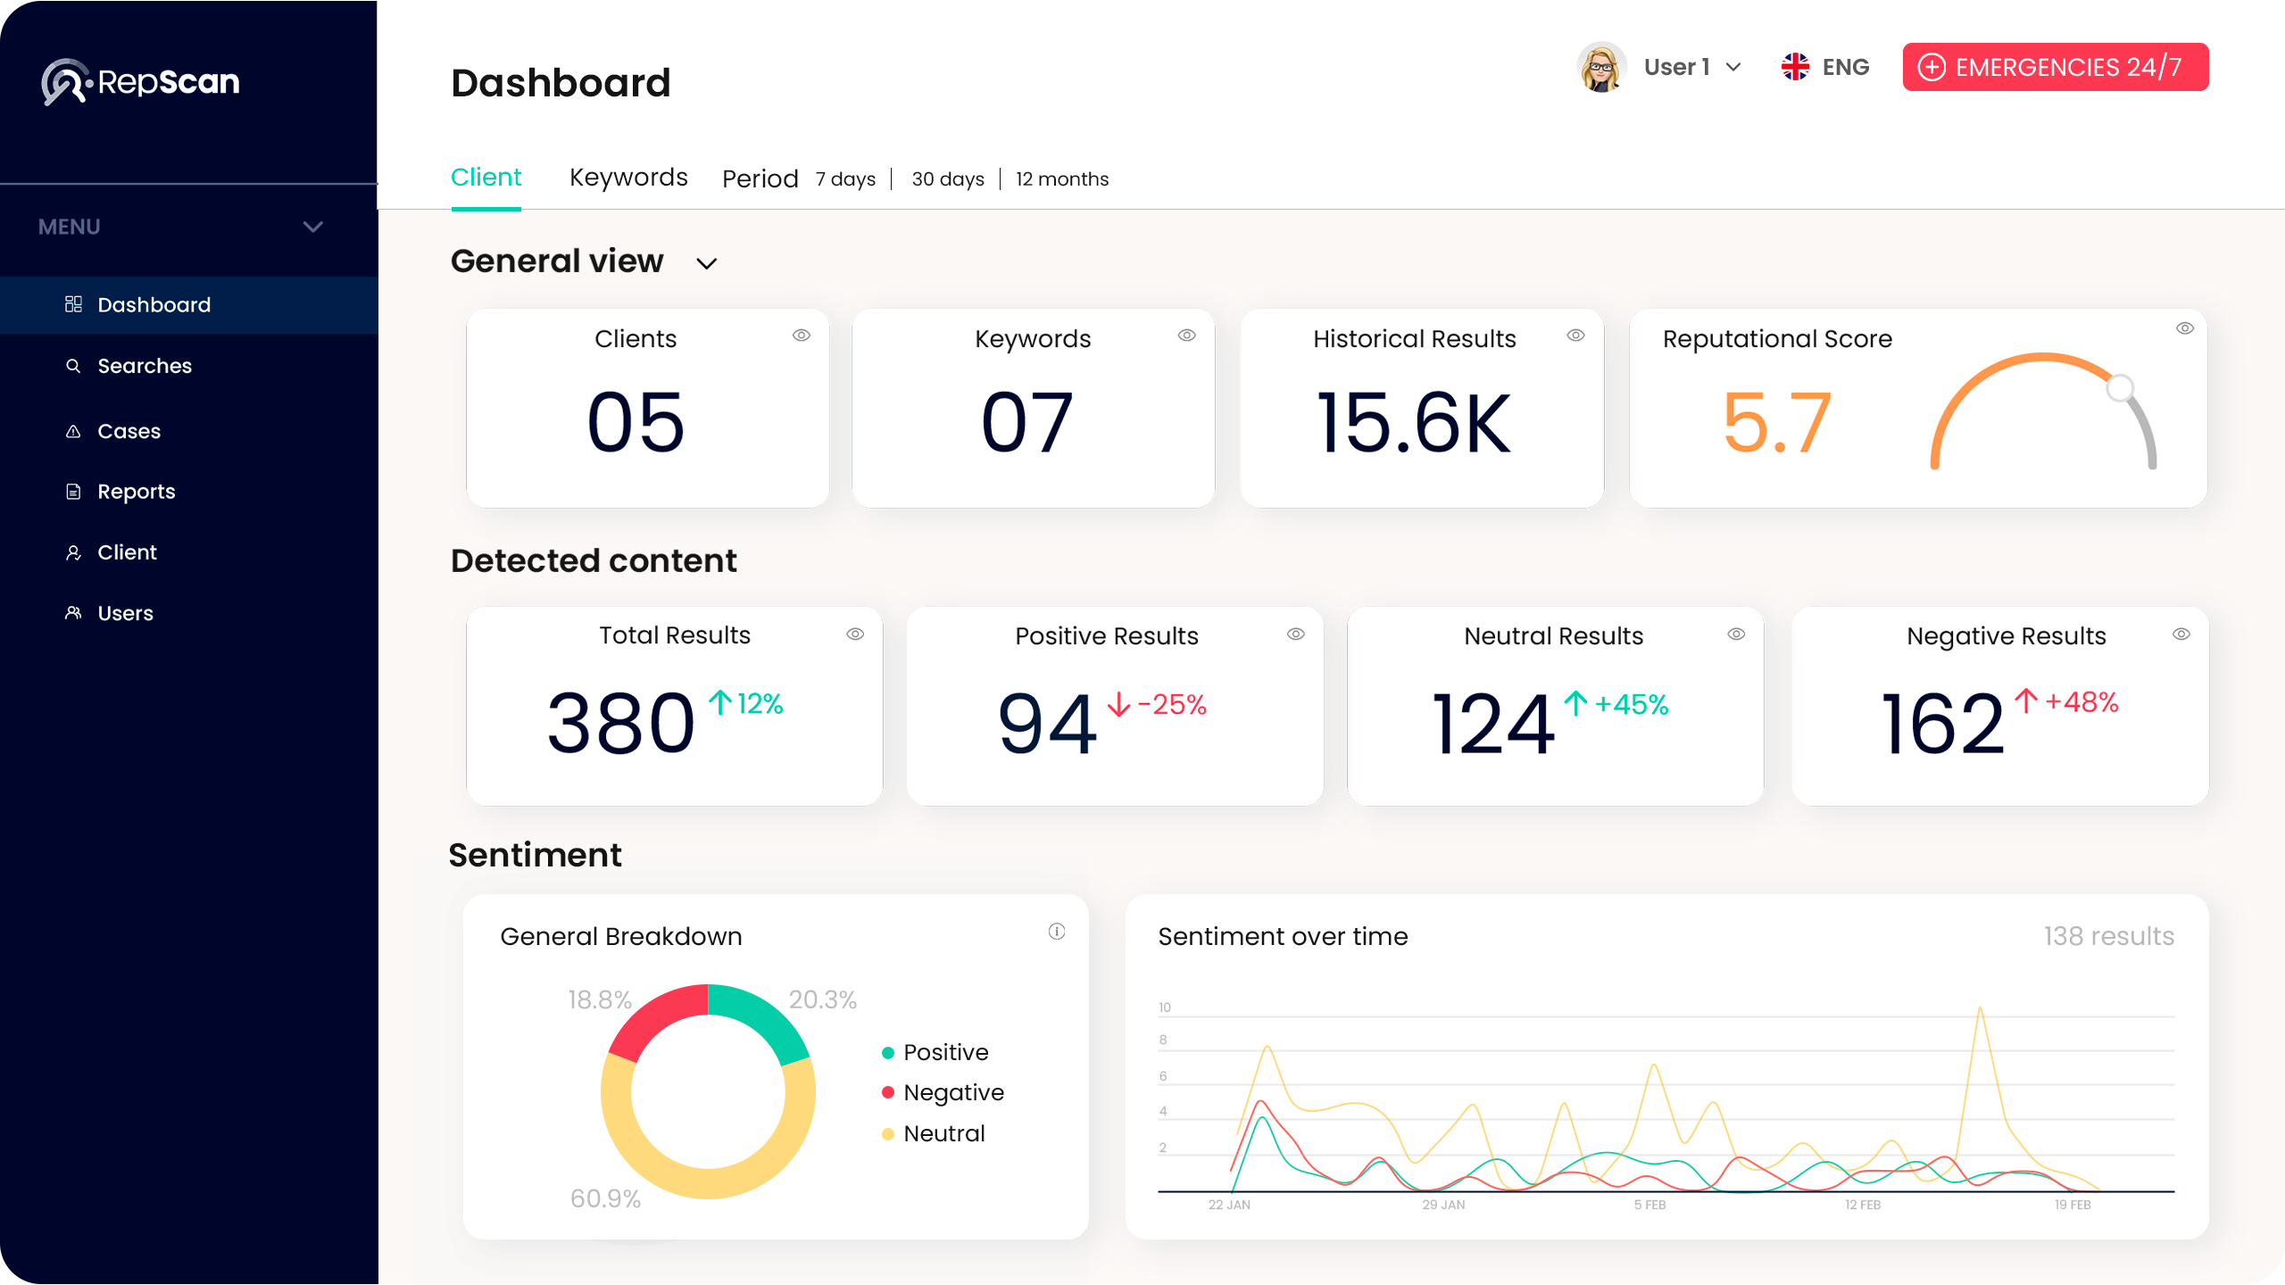Open Cases via warning triangle icon

pos(73,432)
